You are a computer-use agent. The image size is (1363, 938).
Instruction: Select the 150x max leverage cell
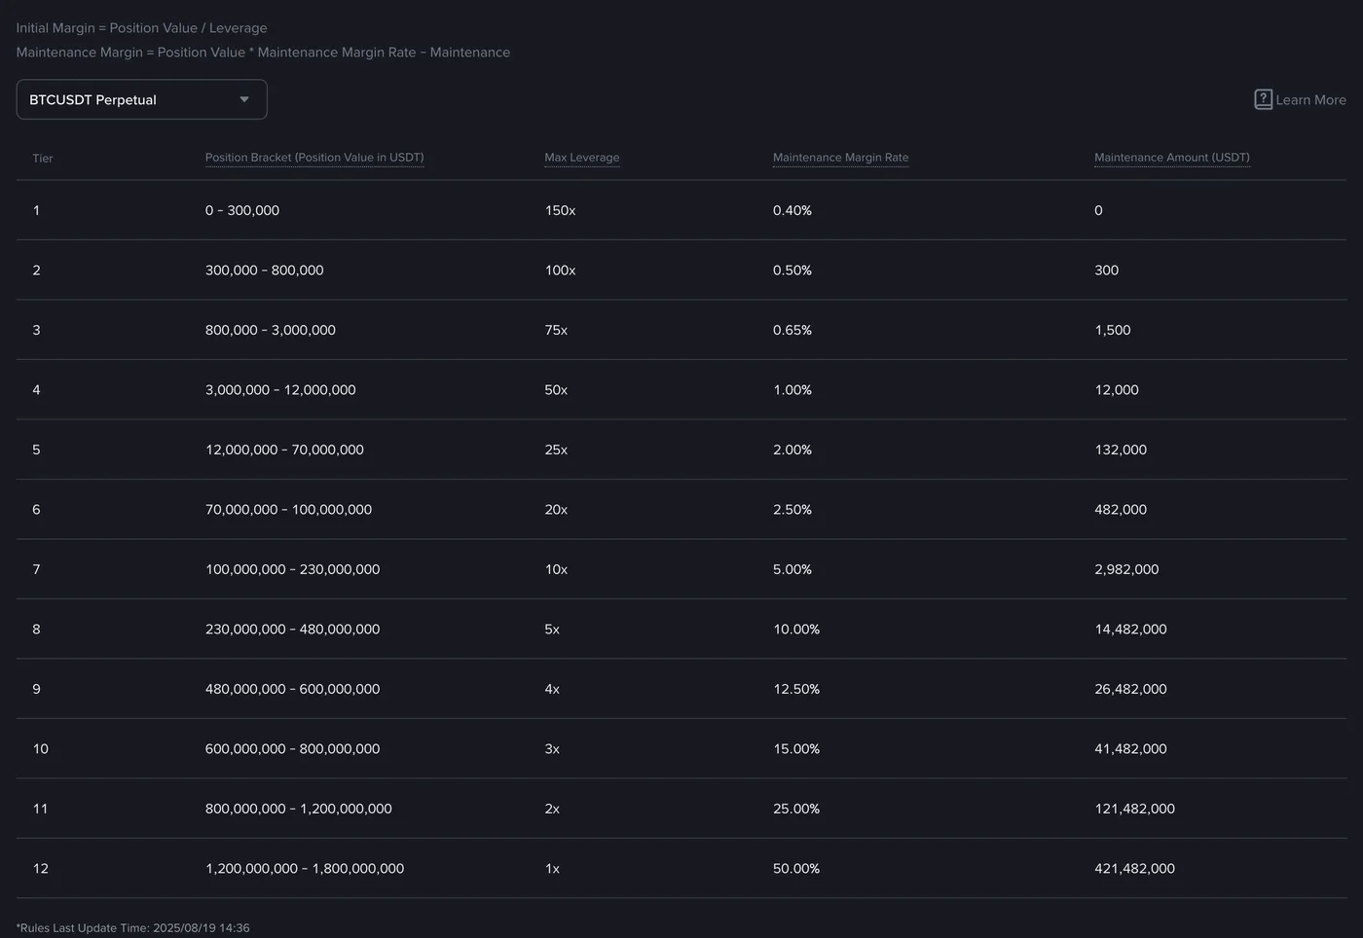(x=560, y=210)
